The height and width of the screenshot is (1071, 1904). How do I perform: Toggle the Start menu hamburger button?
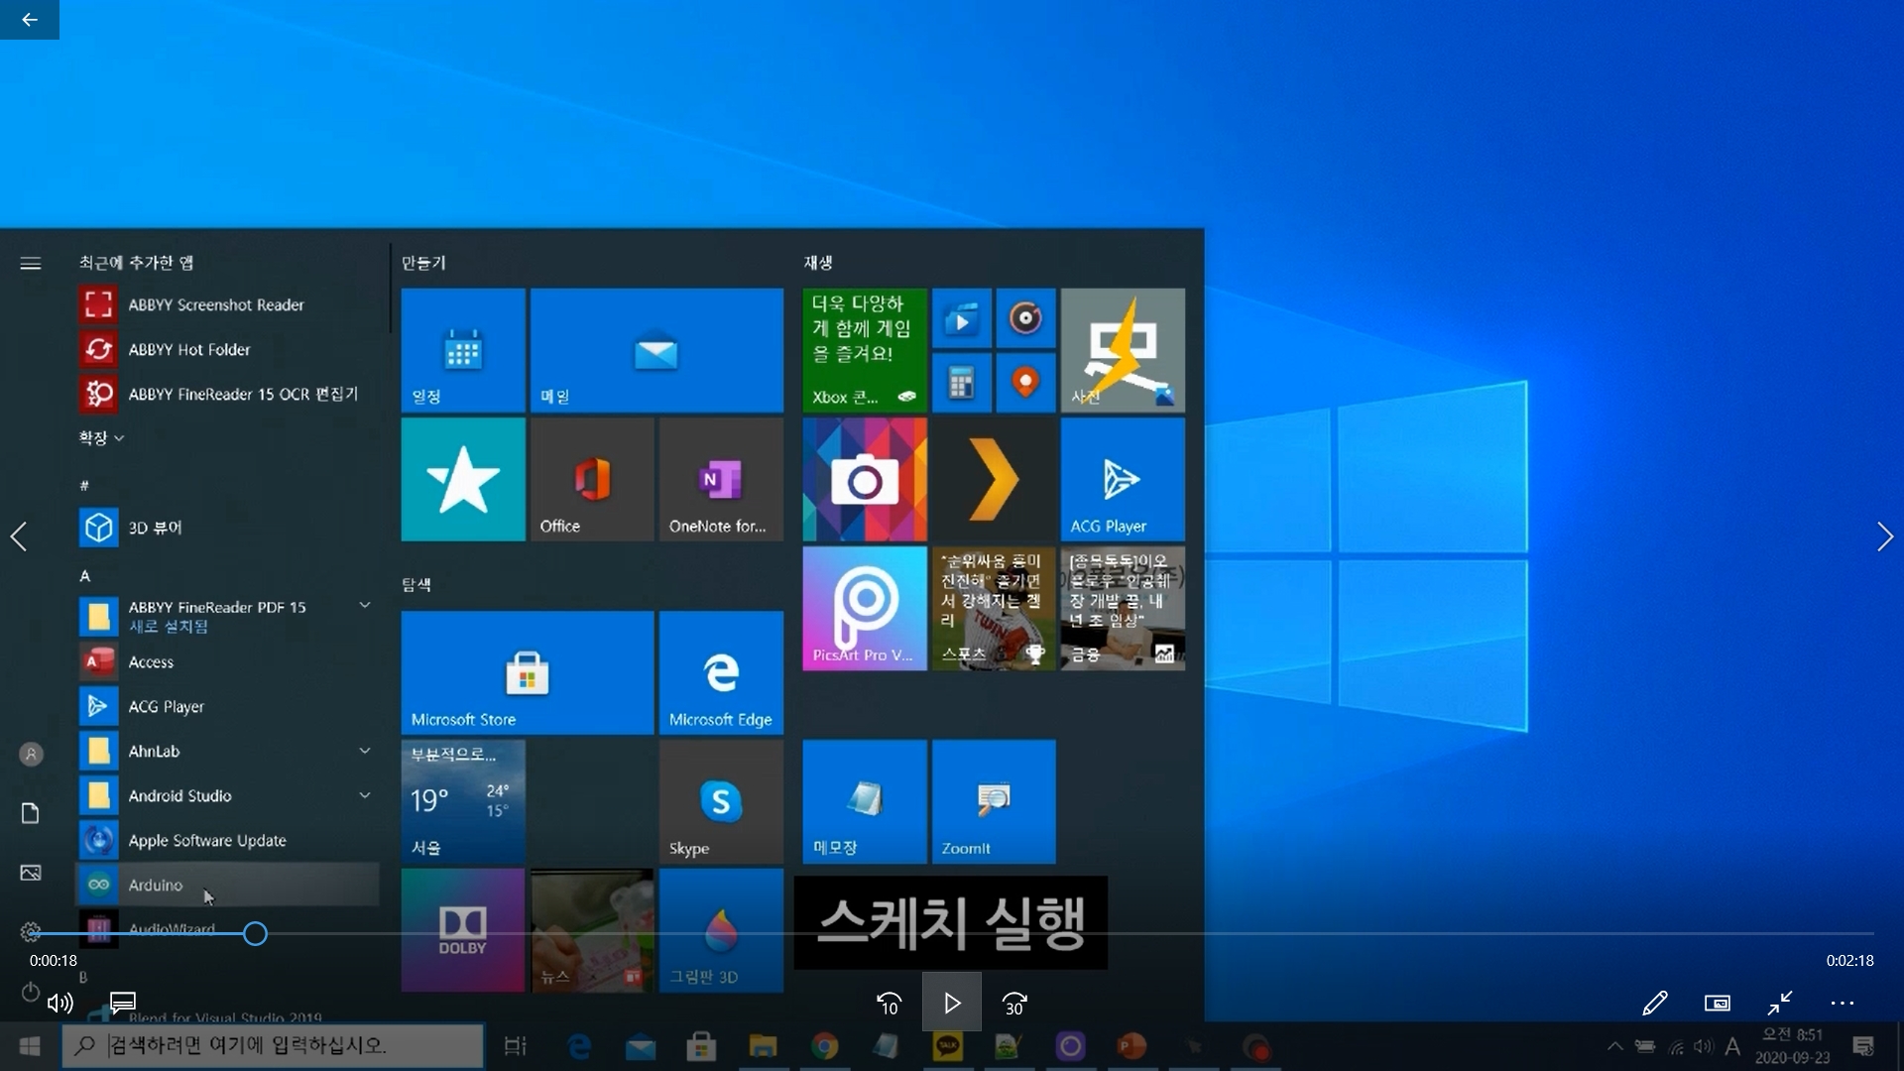pyautogui.click(x=31, y=263)
